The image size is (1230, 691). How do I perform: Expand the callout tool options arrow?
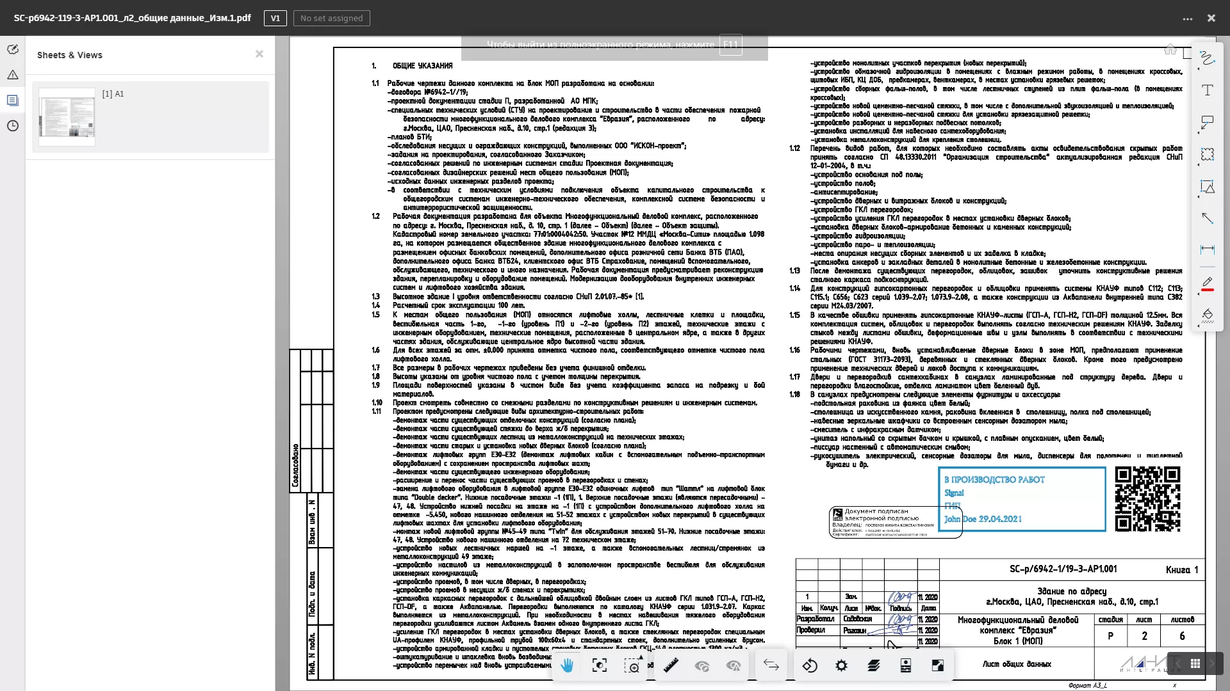(1199, 133)
